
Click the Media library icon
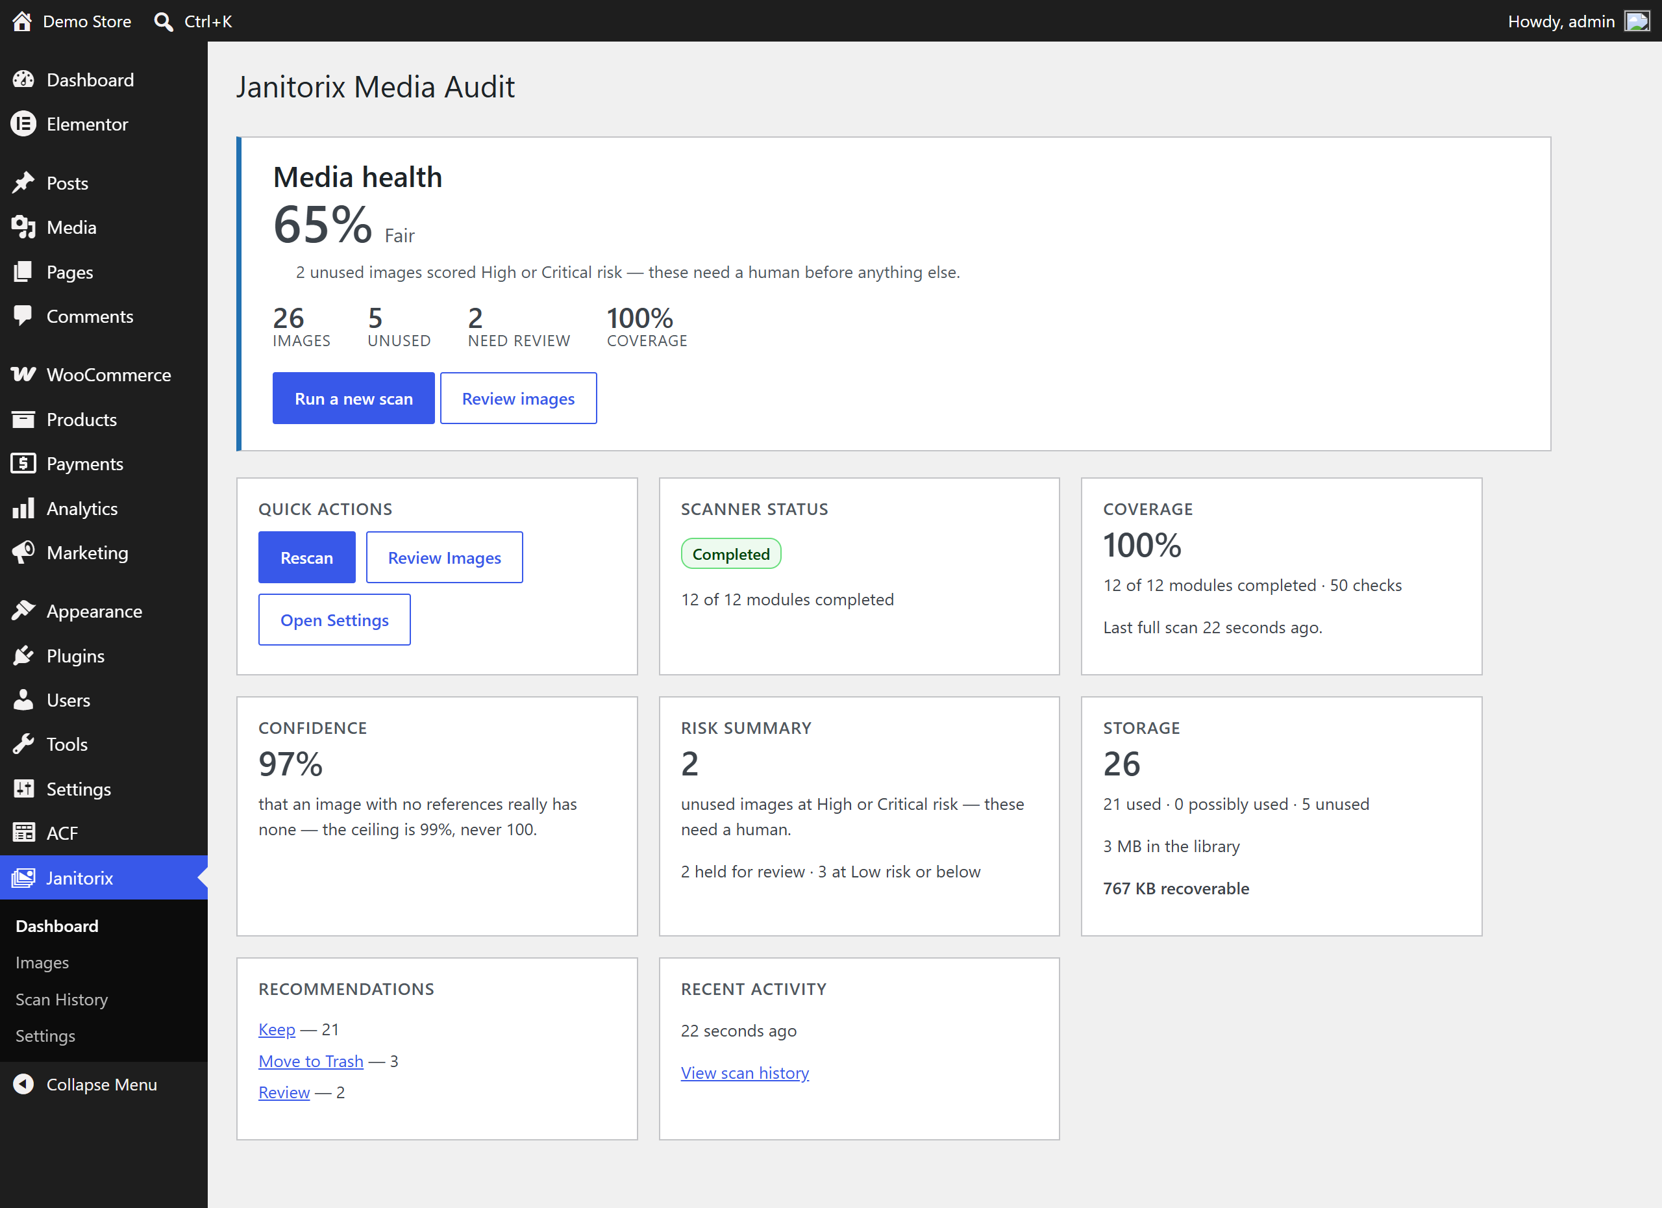point(23,227)
